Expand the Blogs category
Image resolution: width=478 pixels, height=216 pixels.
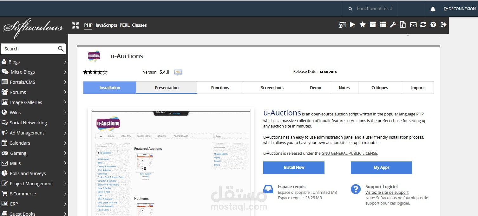(34, 62)
